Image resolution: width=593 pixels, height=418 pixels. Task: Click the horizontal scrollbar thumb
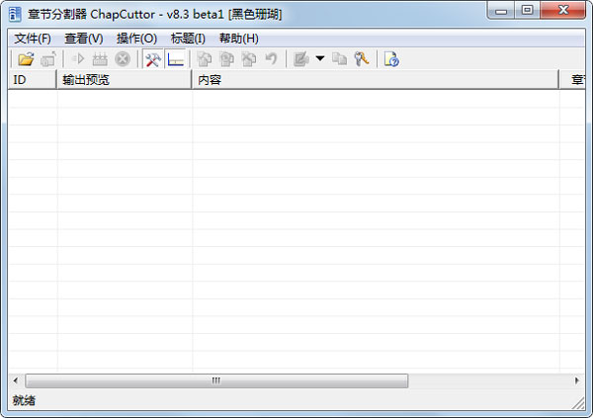pyautogui.click(x=216, y=380)
